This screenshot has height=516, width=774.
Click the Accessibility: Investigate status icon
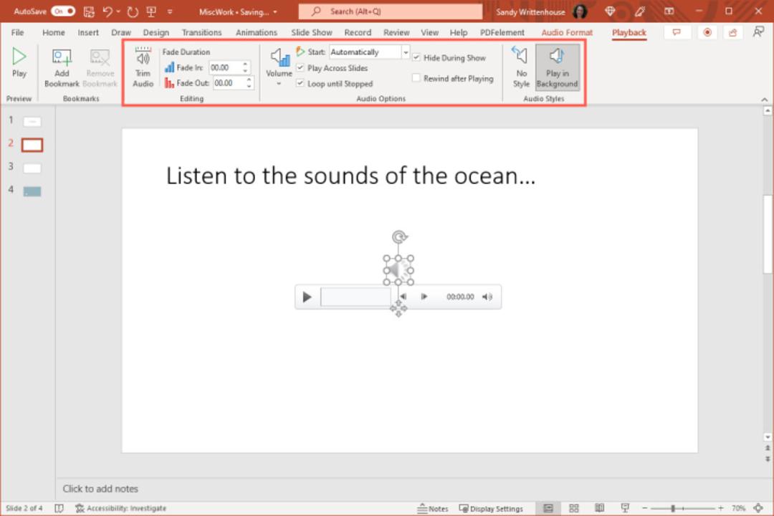click(x=121, y=507)
